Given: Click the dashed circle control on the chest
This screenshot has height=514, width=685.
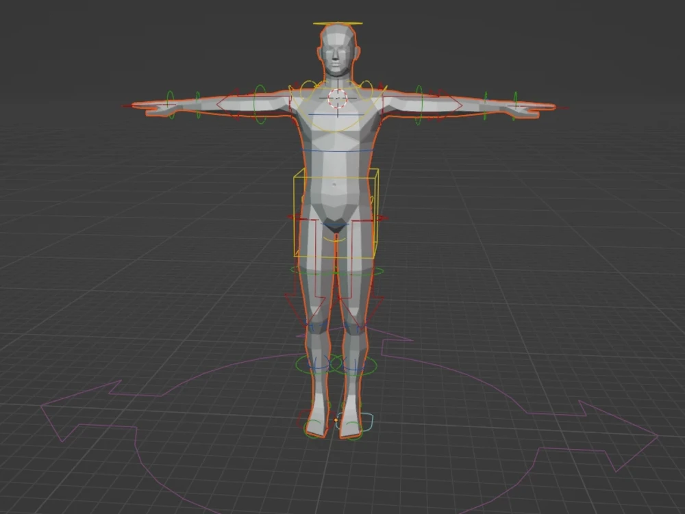Looking at the screenshot, I should click(337, 99).
